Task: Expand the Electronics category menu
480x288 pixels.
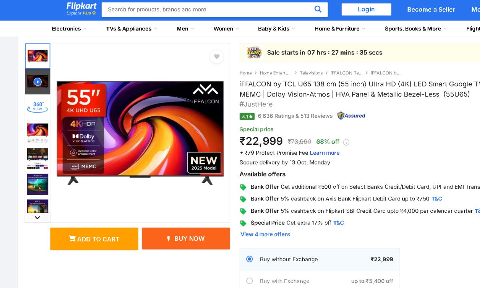Action: [x=70, y=29]
